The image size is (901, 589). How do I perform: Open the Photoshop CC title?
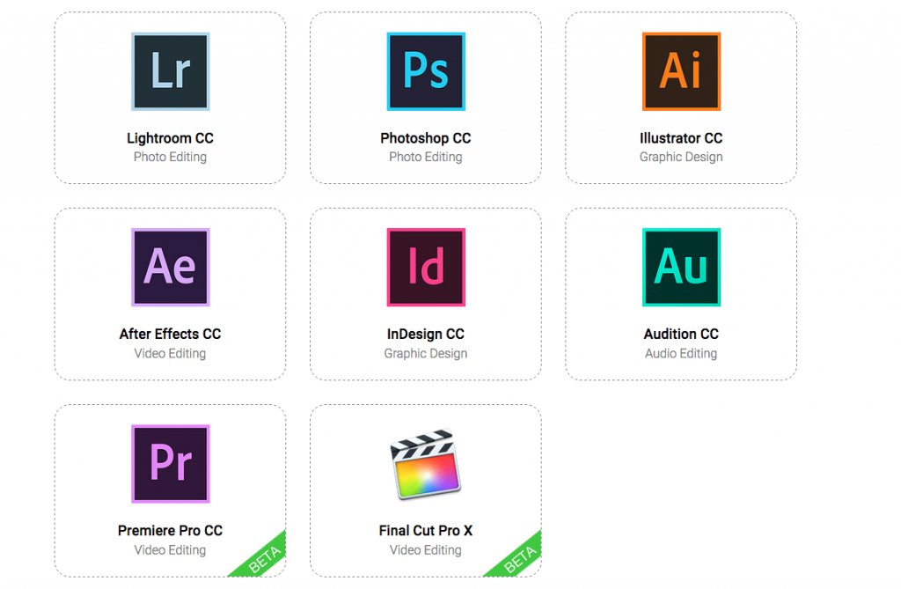[x=426, y=138]
